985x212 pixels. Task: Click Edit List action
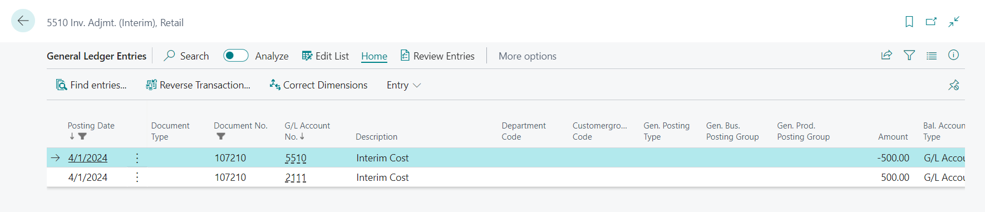pyautogui.click(x=325, y=56)
